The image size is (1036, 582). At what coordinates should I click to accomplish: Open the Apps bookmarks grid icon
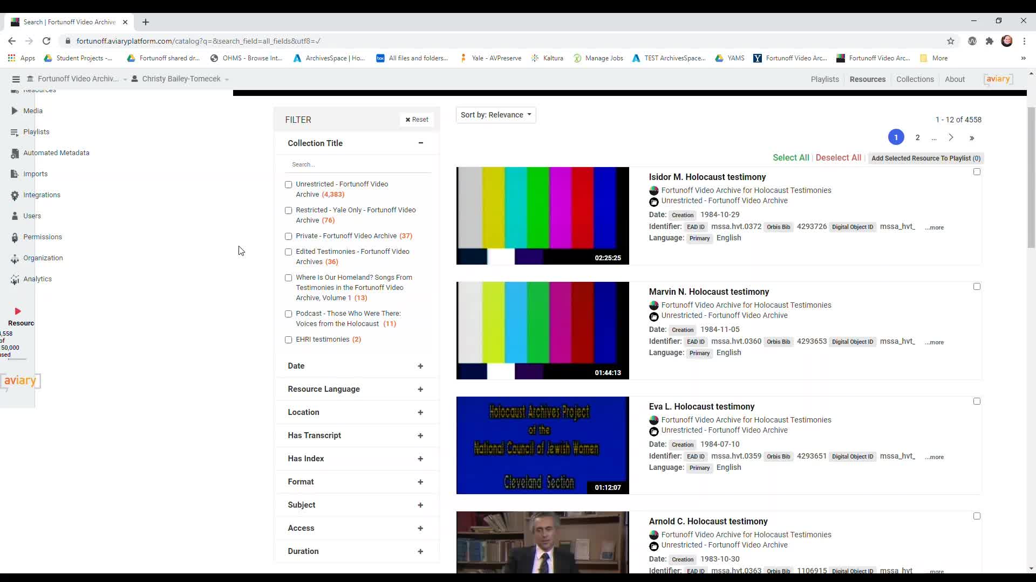[11, 58]
